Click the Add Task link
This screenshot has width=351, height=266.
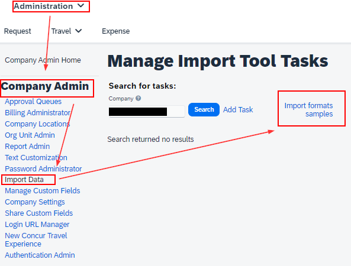[238, 110]
